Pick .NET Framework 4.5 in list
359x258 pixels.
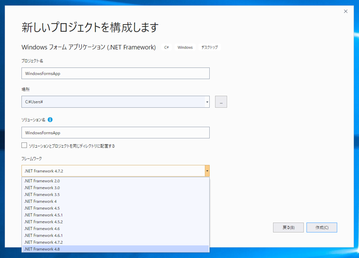click(x=115, y=208)
